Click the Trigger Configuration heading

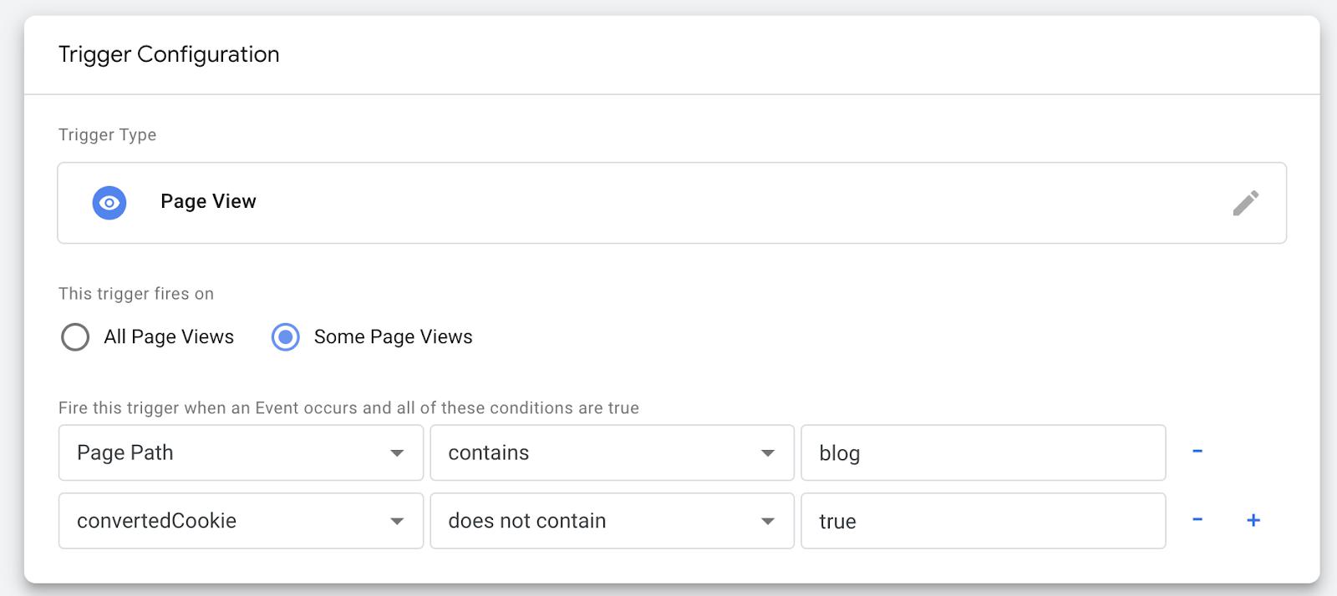click(169, 54)
